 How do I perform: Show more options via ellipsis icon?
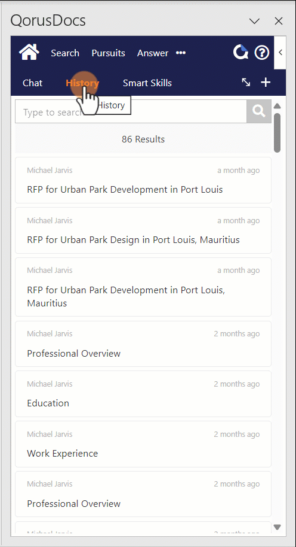(180, 53)
